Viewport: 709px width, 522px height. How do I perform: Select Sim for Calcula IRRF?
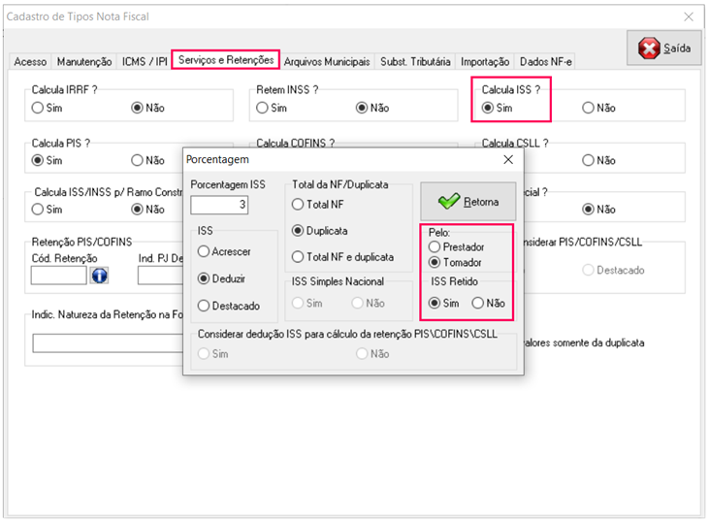(39, 109)
